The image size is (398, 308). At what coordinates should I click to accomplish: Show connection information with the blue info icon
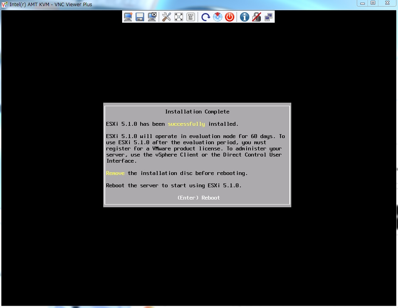[x=244, y=17]
